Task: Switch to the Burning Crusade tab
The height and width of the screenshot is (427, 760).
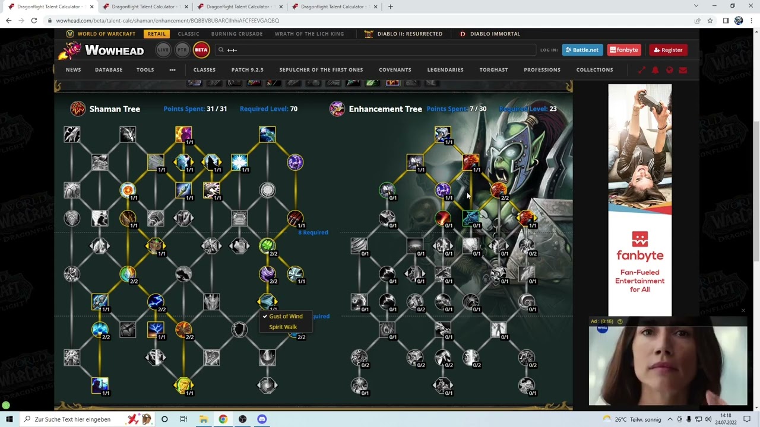Action: coord(237,34)
